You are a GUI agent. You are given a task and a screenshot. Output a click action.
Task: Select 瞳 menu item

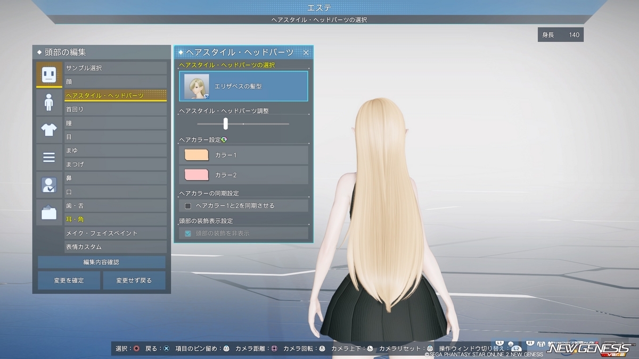[116, 123]
